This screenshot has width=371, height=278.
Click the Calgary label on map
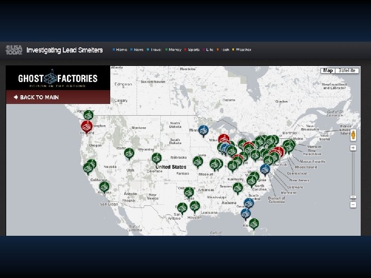click(121, 100)
